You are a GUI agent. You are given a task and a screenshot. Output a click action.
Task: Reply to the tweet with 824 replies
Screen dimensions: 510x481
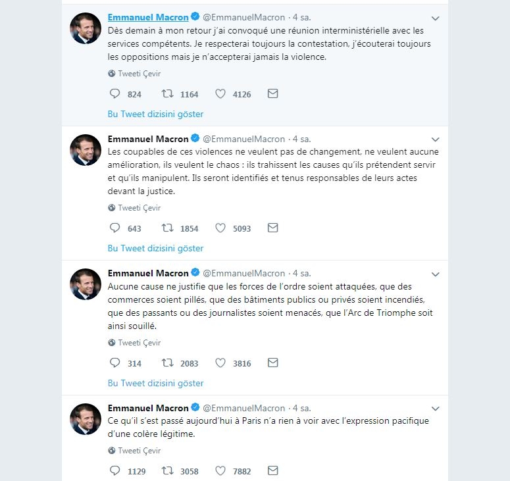115,94
